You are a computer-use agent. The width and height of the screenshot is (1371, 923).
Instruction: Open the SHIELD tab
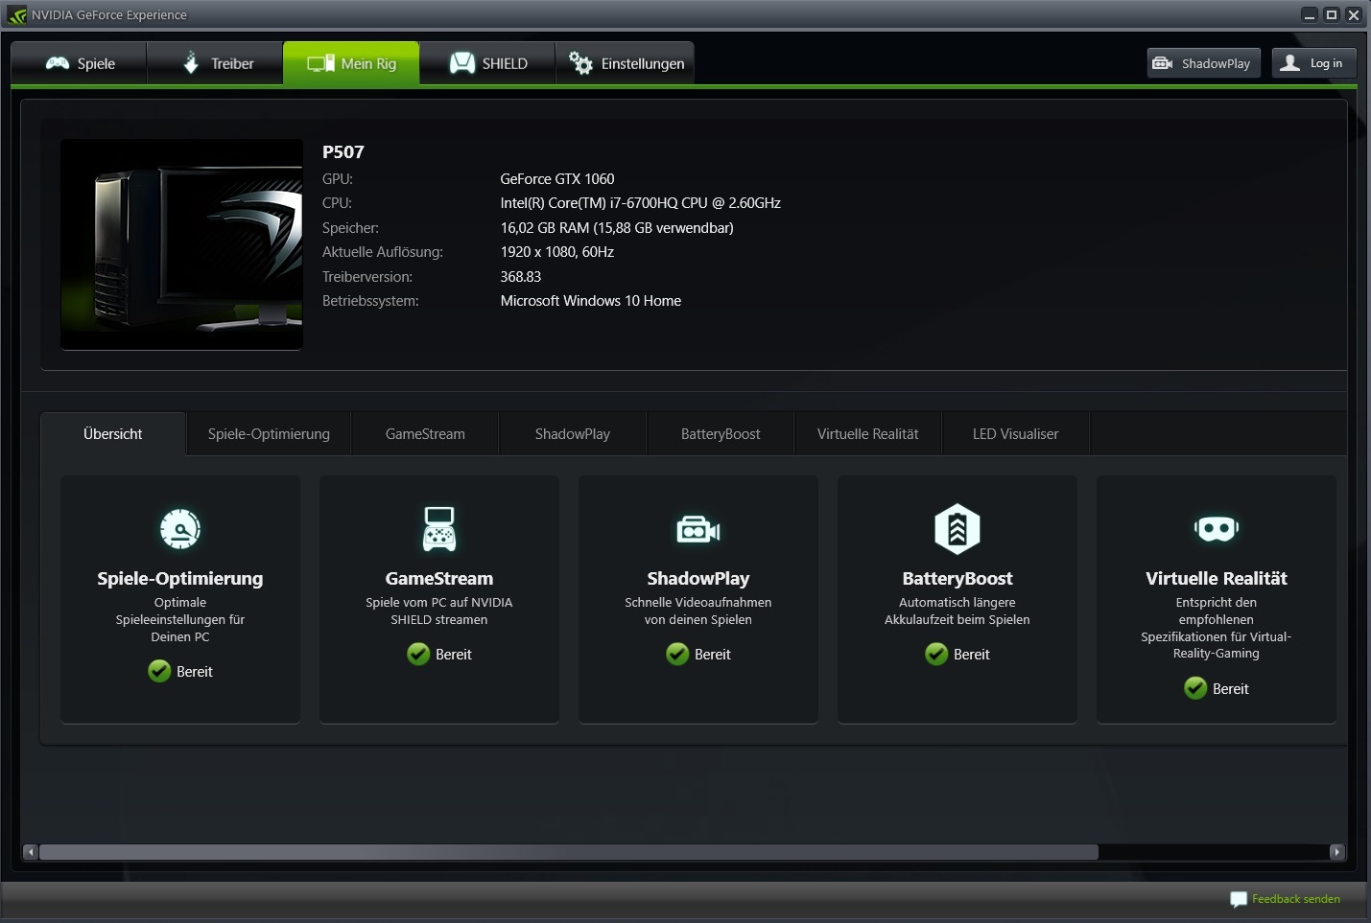click(487, 63)
